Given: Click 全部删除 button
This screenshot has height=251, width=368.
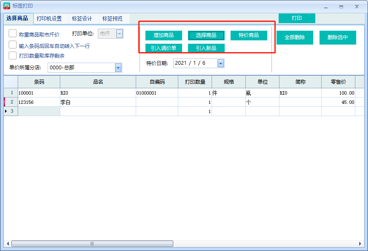Looking at the screenshot, I should tap(295, 37).
